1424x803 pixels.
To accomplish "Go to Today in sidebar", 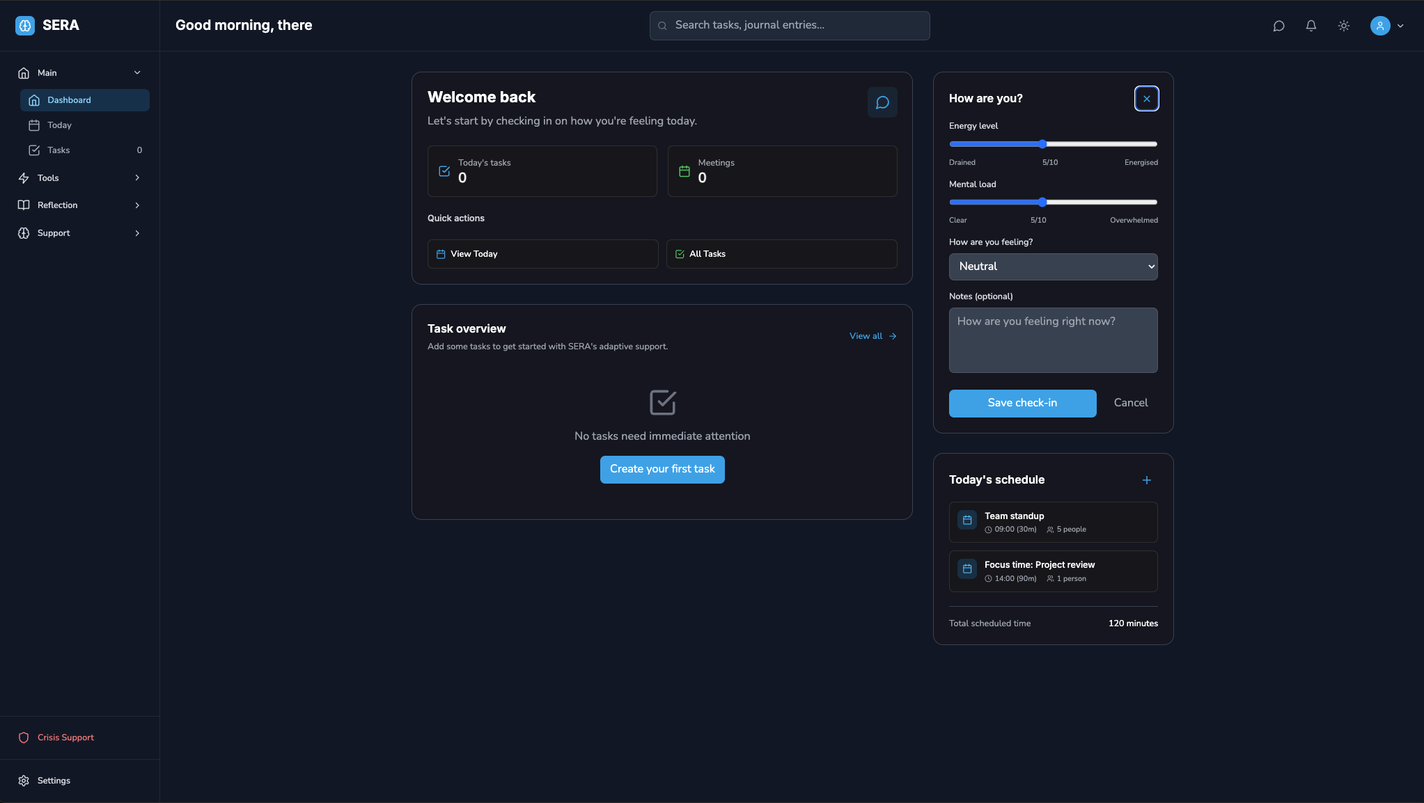I will [x=60, y=125].
